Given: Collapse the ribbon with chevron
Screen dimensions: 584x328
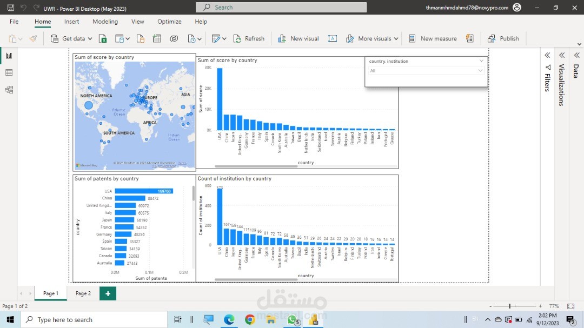Looking at the screenshot, I should (579, 44).
